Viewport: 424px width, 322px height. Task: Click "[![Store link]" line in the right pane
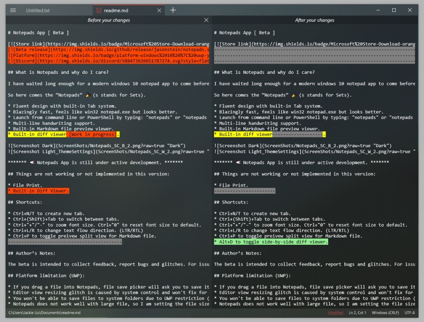click(315, 44)
